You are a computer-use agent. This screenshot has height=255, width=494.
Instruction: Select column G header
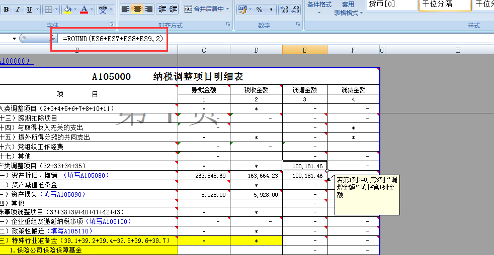point(382,50)
